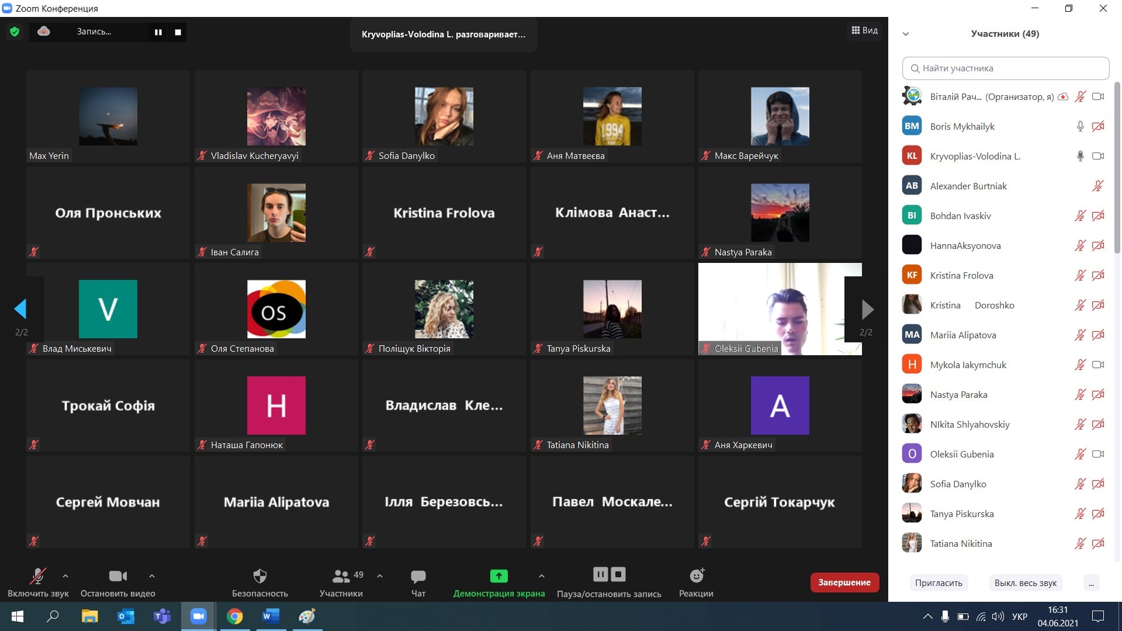1122x631 pixels.
Task: Click the Найти участника search field
Action: click(1005, 68)
